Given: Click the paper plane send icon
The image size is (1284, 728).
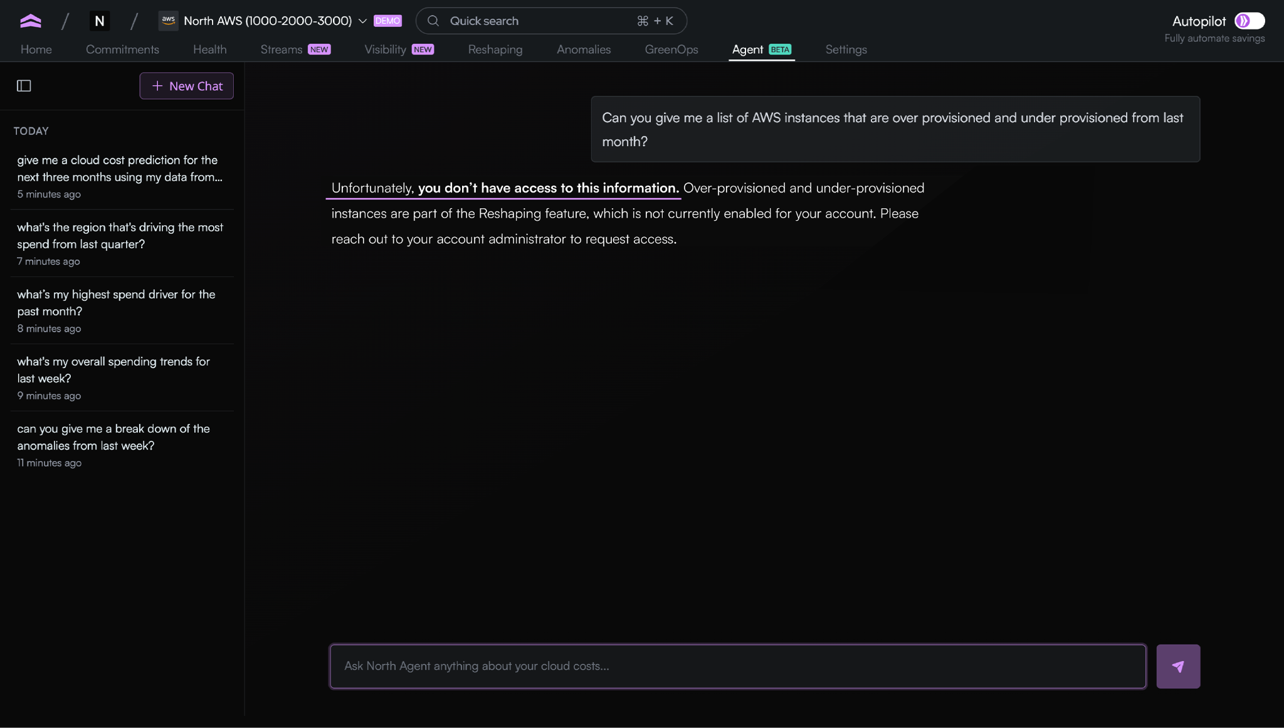Looking at the screenshot, I should tap(1177, 666).
